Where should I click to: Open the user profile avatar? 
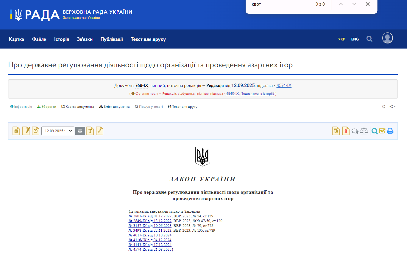[387, 38]
